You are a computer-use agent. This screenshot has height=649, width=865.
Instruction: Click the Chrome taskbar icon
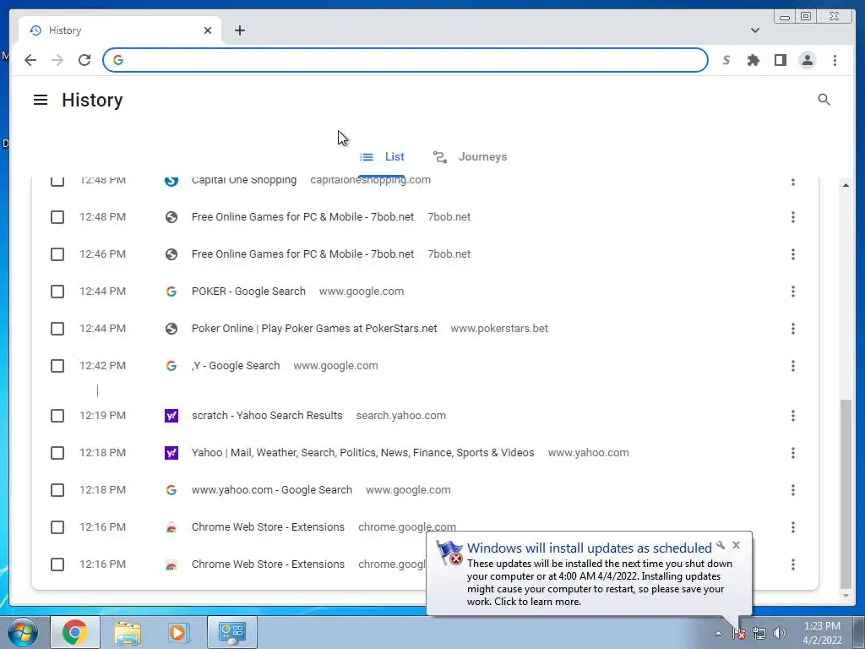(x=75, y=632)
